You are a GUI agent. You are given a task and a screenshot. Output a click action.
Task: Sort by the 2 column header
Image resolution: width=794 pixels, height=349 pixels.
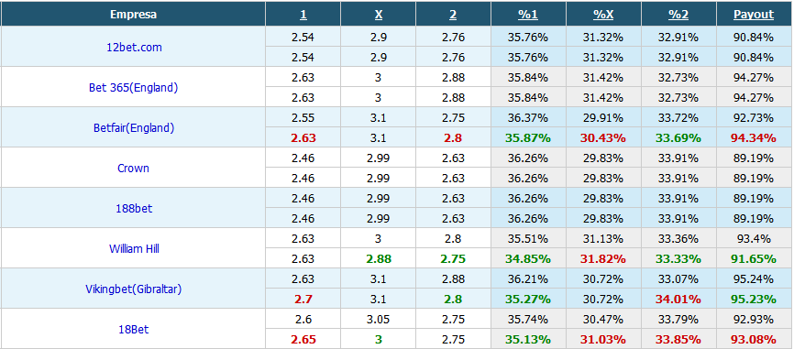pyautogui.click(x=453, y=14)
